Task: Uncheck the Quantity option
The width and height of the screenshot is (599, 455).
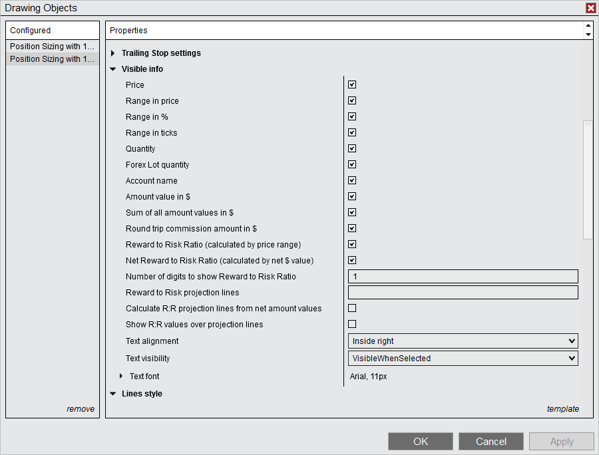Action: [351, 148]
